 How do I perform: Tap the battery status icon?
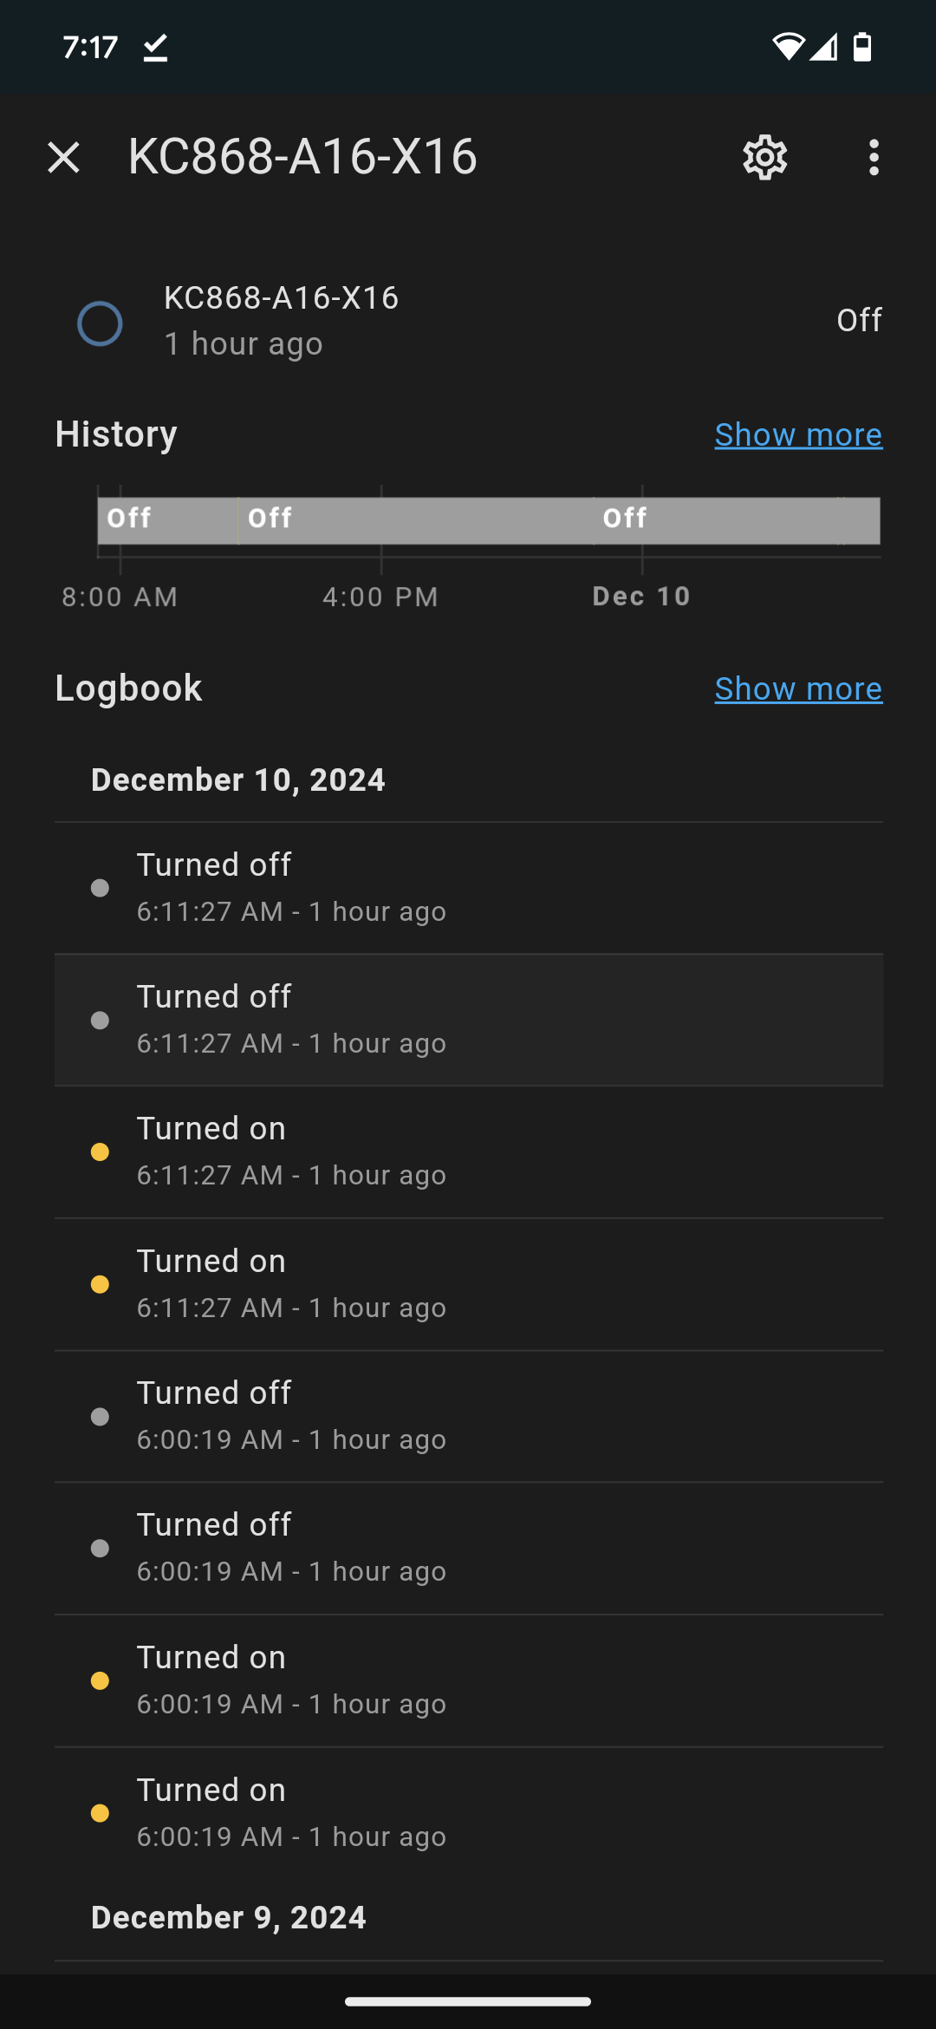861,47
